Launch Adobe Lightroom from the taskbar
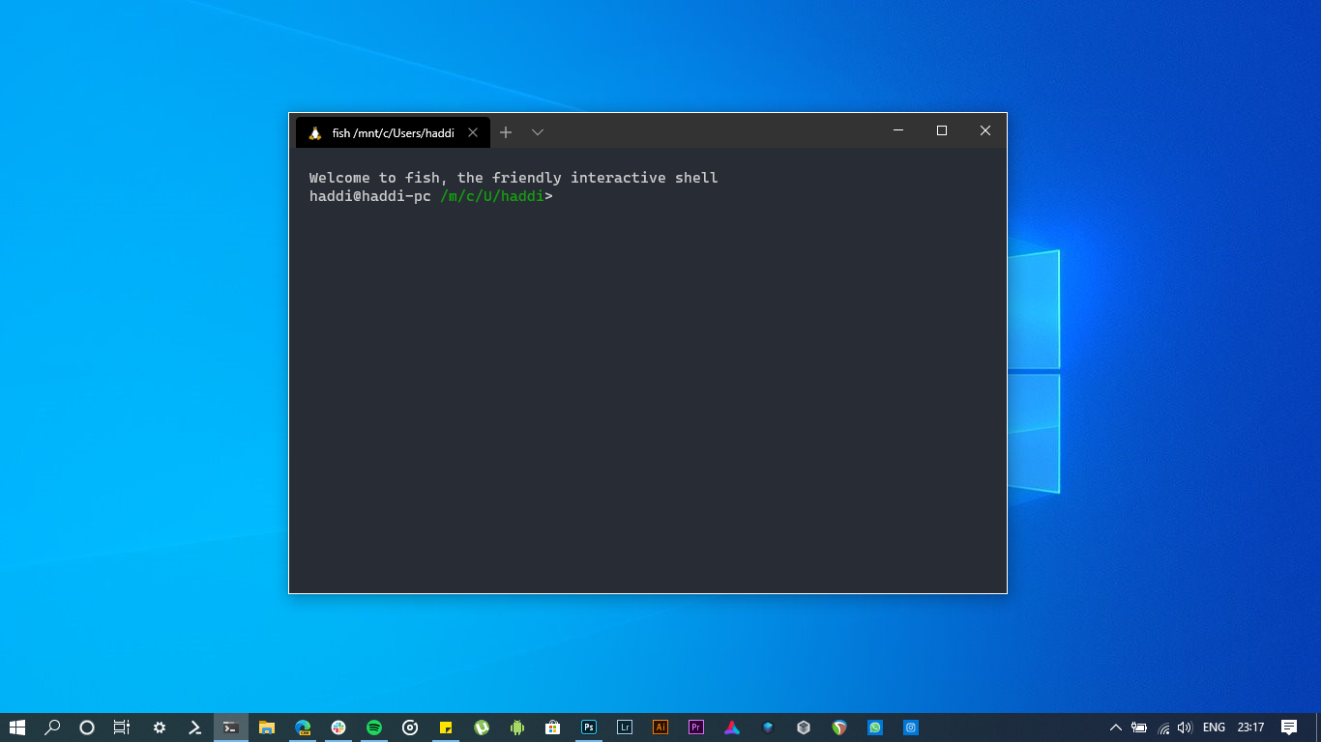1321x742 pixels. [x=625, y=727]
